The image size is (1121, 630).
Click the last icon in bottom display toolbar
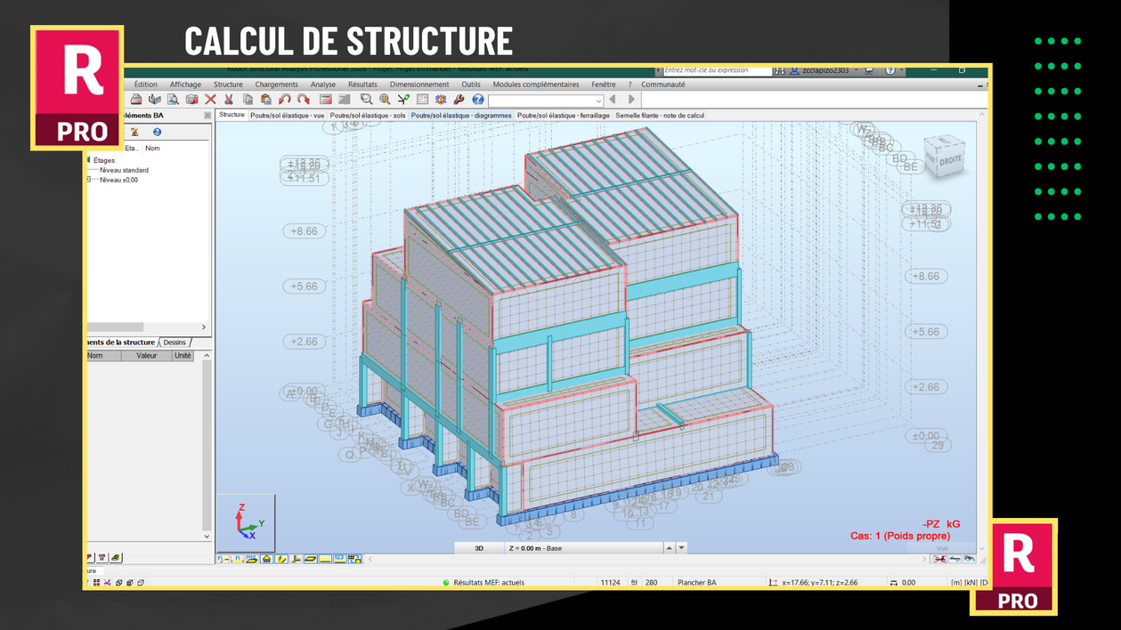click(355, 559)
